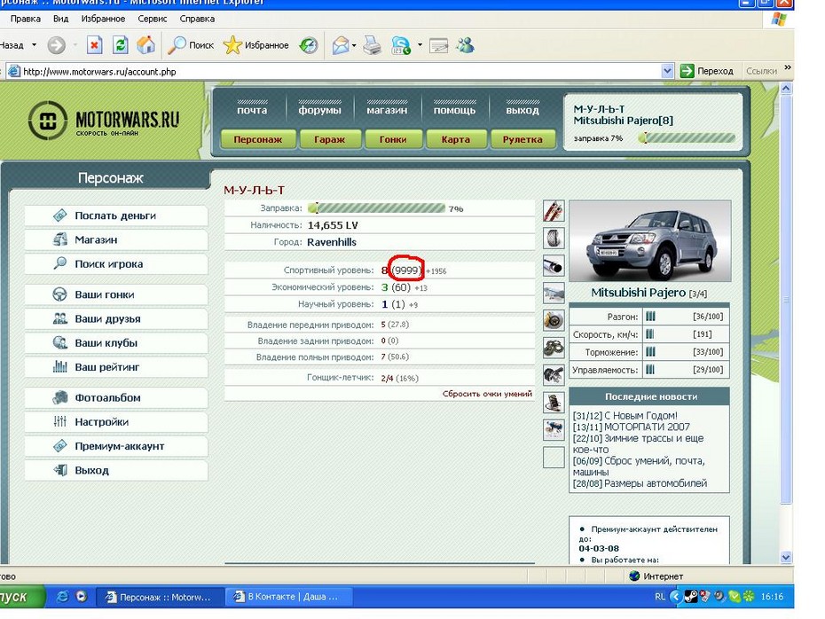Click the Заправка fuel progress bar in profile
The height and width of the screenshot is (619, 825).
pyautogui.click(x=377, y=208)
